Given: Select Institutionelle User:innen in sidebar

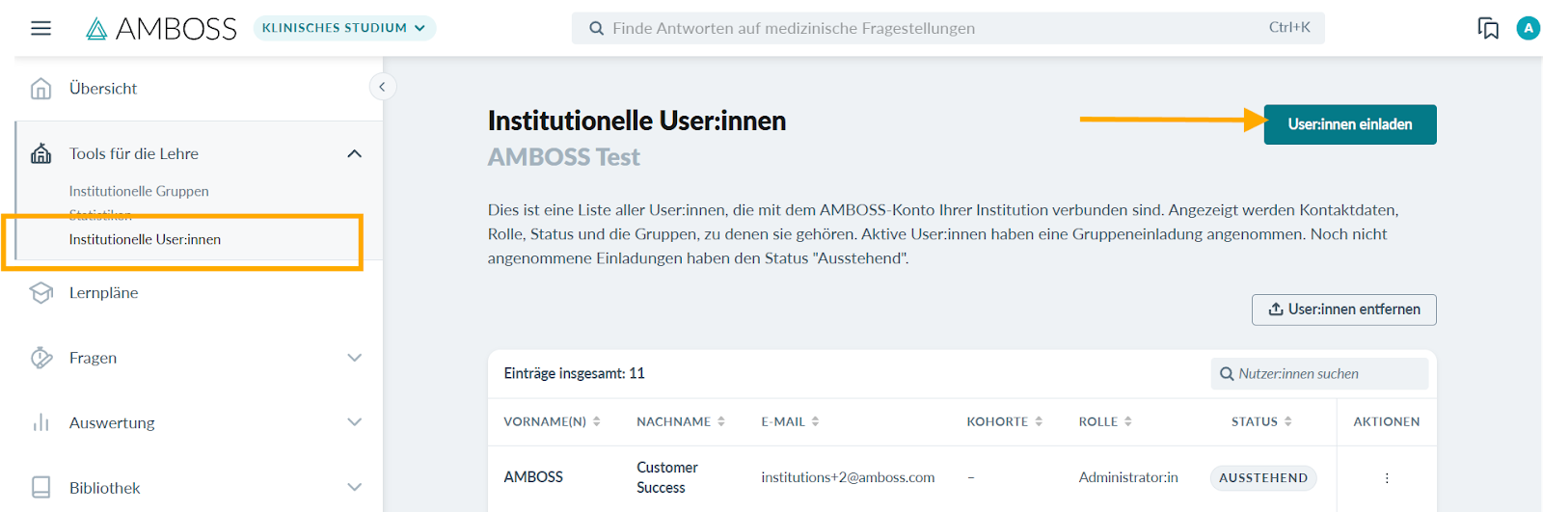Looking at the screenshot, I should (145, 239).
